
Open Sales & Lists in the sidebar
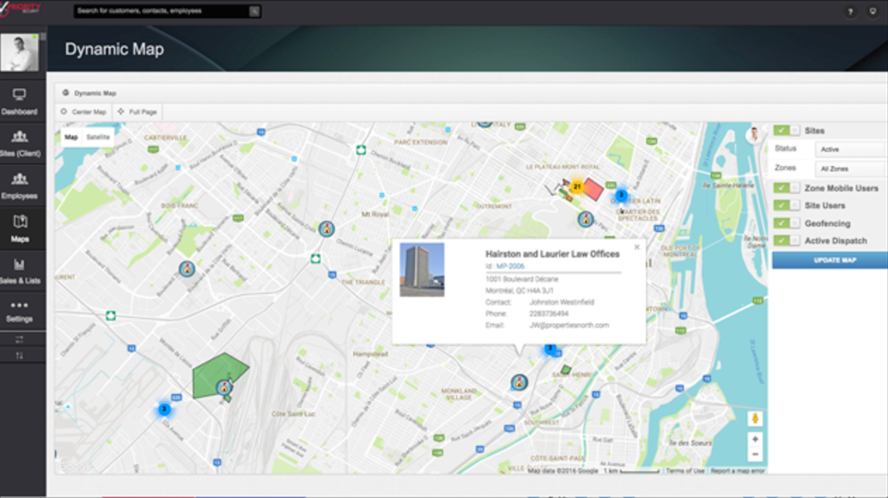point(20,271)
